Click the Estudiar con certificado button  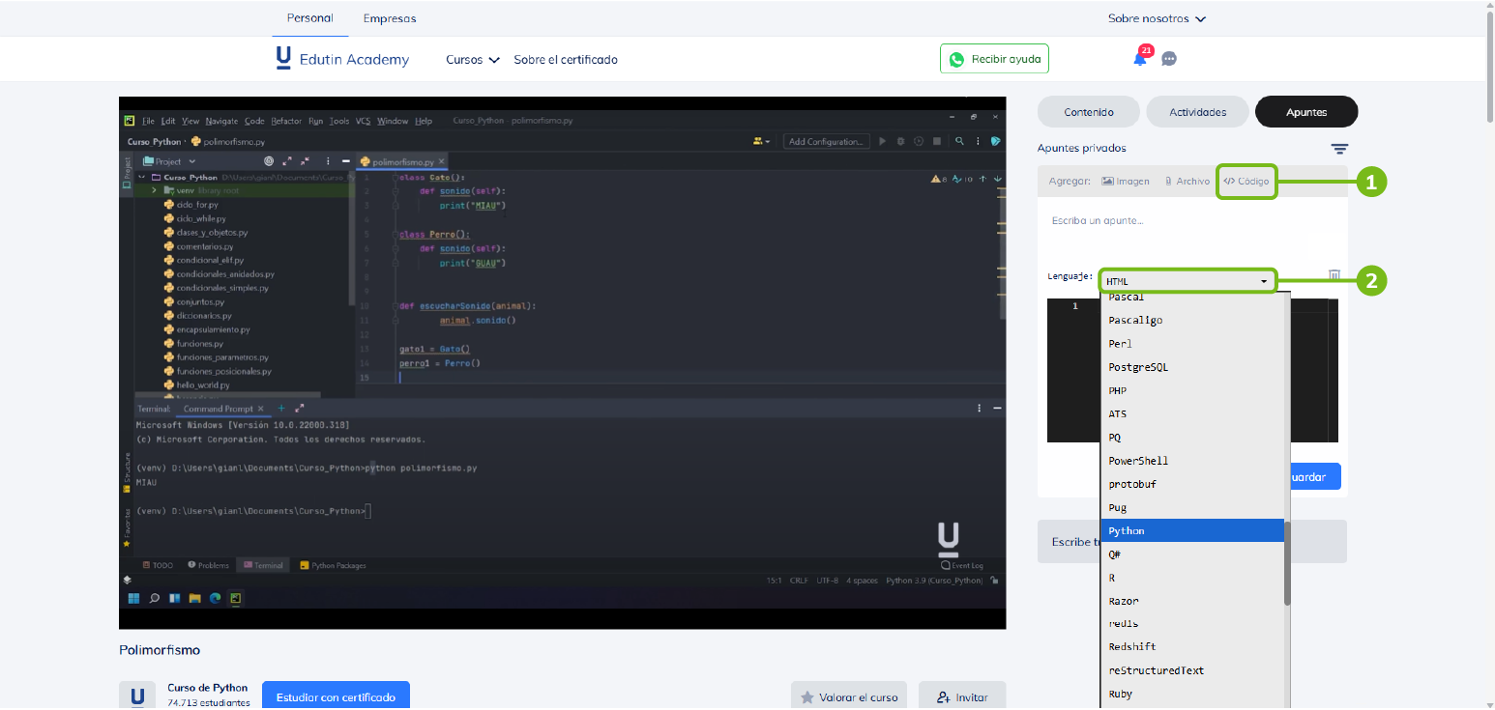coord(336,696)
